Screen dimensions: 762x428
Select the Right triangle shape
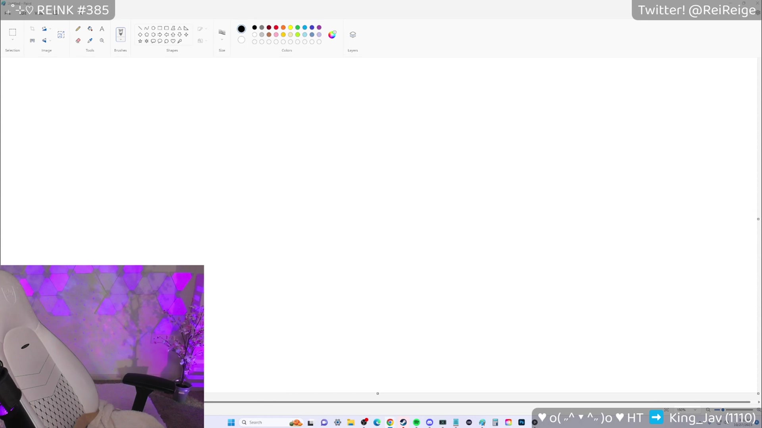click(x=186, y=28)
